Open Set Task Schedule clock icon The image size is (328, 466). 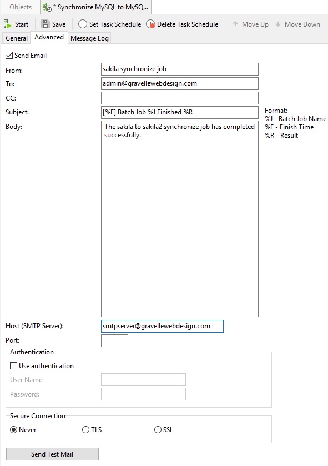point(82,24)
